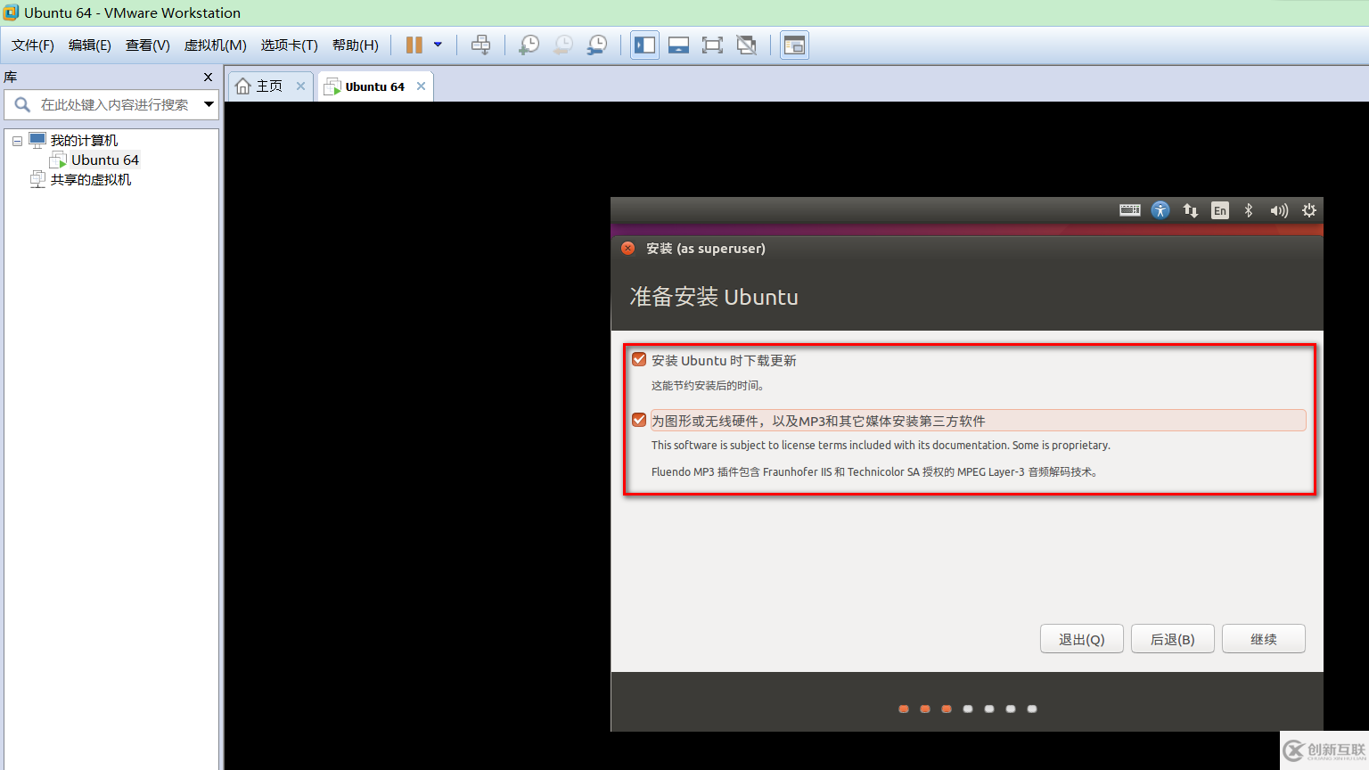Open the Ubuntu accessibility menu icon
1369x770 pixels.
pyautogui.click(x=1160, y=210)
